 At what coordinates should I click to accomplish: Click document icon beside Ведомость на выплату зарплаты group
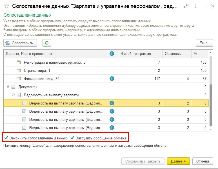(19, 95)
